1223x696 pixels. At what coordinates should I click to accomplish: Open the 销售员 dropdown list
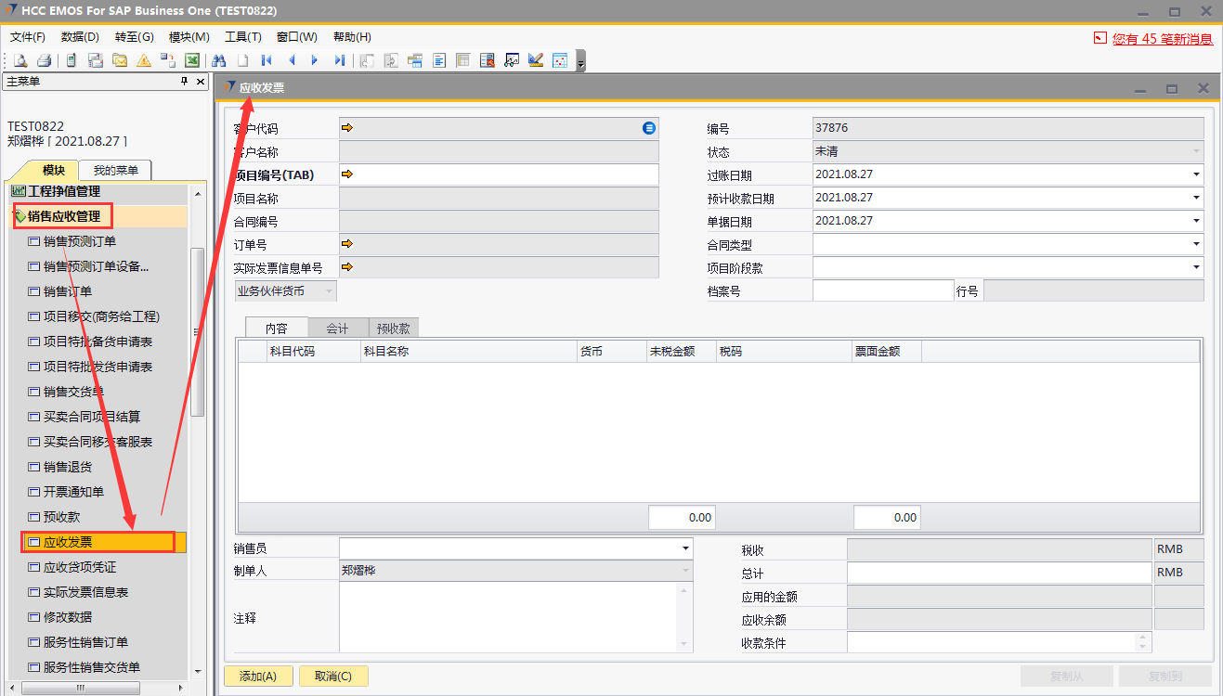(685, 549)
